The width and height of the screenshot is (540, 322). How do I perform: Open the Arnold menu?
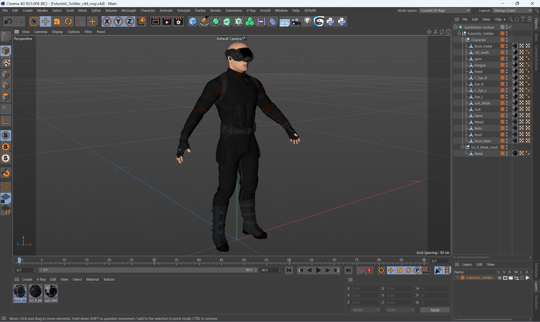(265, 10)
